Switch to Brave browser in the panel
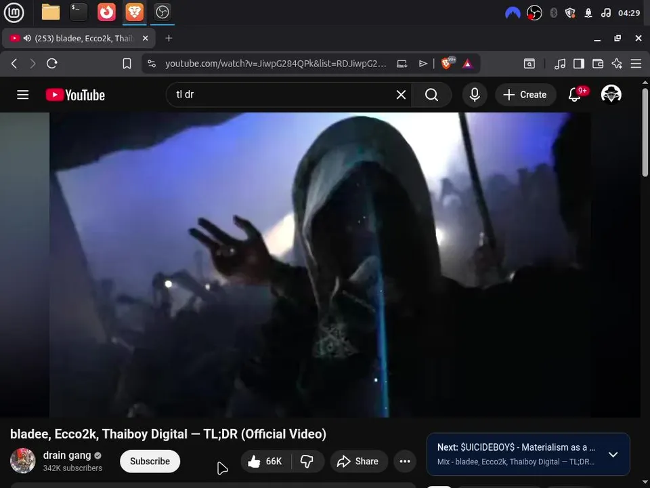 coord(134,12)
